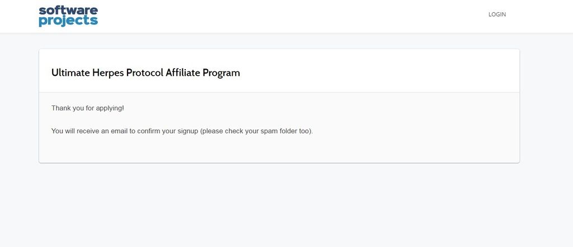Click the email confirmation notice sentence

(182, 131)
